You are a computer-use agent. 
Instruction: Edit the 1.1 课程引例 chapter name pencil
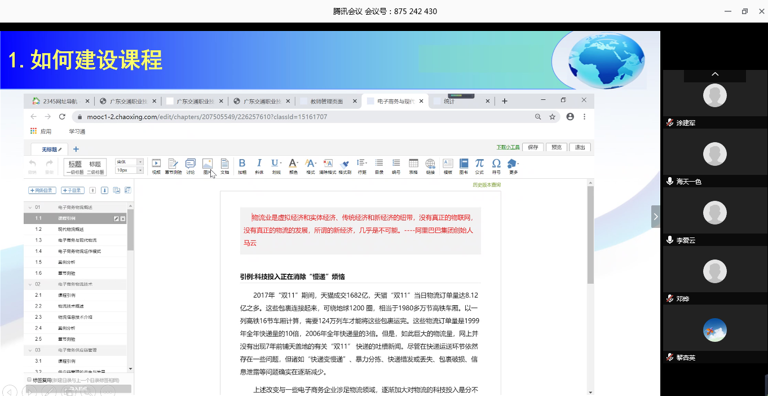(116, 218)
